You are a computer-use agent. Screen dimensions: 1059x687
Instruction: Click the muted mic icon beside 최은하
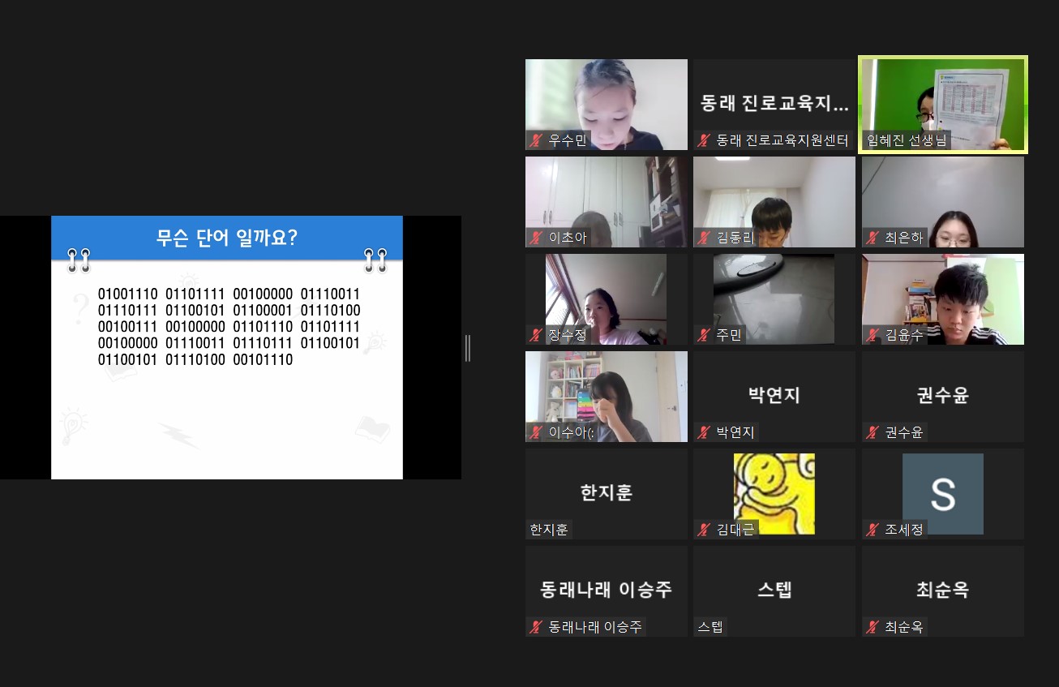click(x=872, y=238)
